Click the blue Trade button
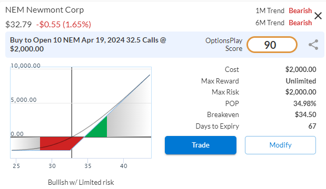 tap(201, 145)
